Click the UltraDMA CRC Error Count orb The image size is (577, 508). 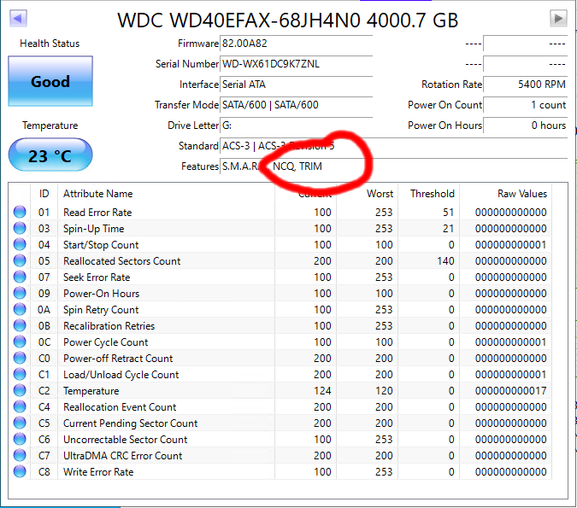pos(20,455)
